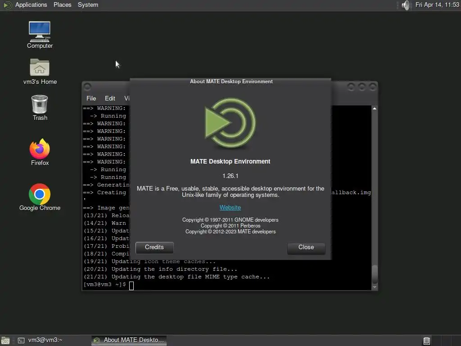The image size is (461, 346).
Task: Click the terminal scrollbar up arrow
Action: tap(375, 109)
